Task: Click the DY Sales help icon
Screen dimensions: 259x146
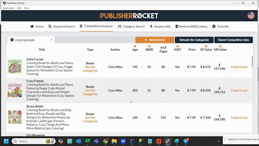Action: (206, 46)
